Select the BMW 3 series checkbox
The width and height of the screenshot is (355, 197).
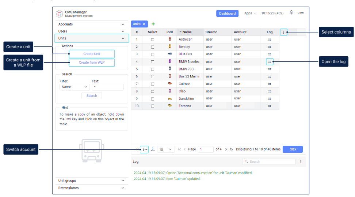coord(153,62)
